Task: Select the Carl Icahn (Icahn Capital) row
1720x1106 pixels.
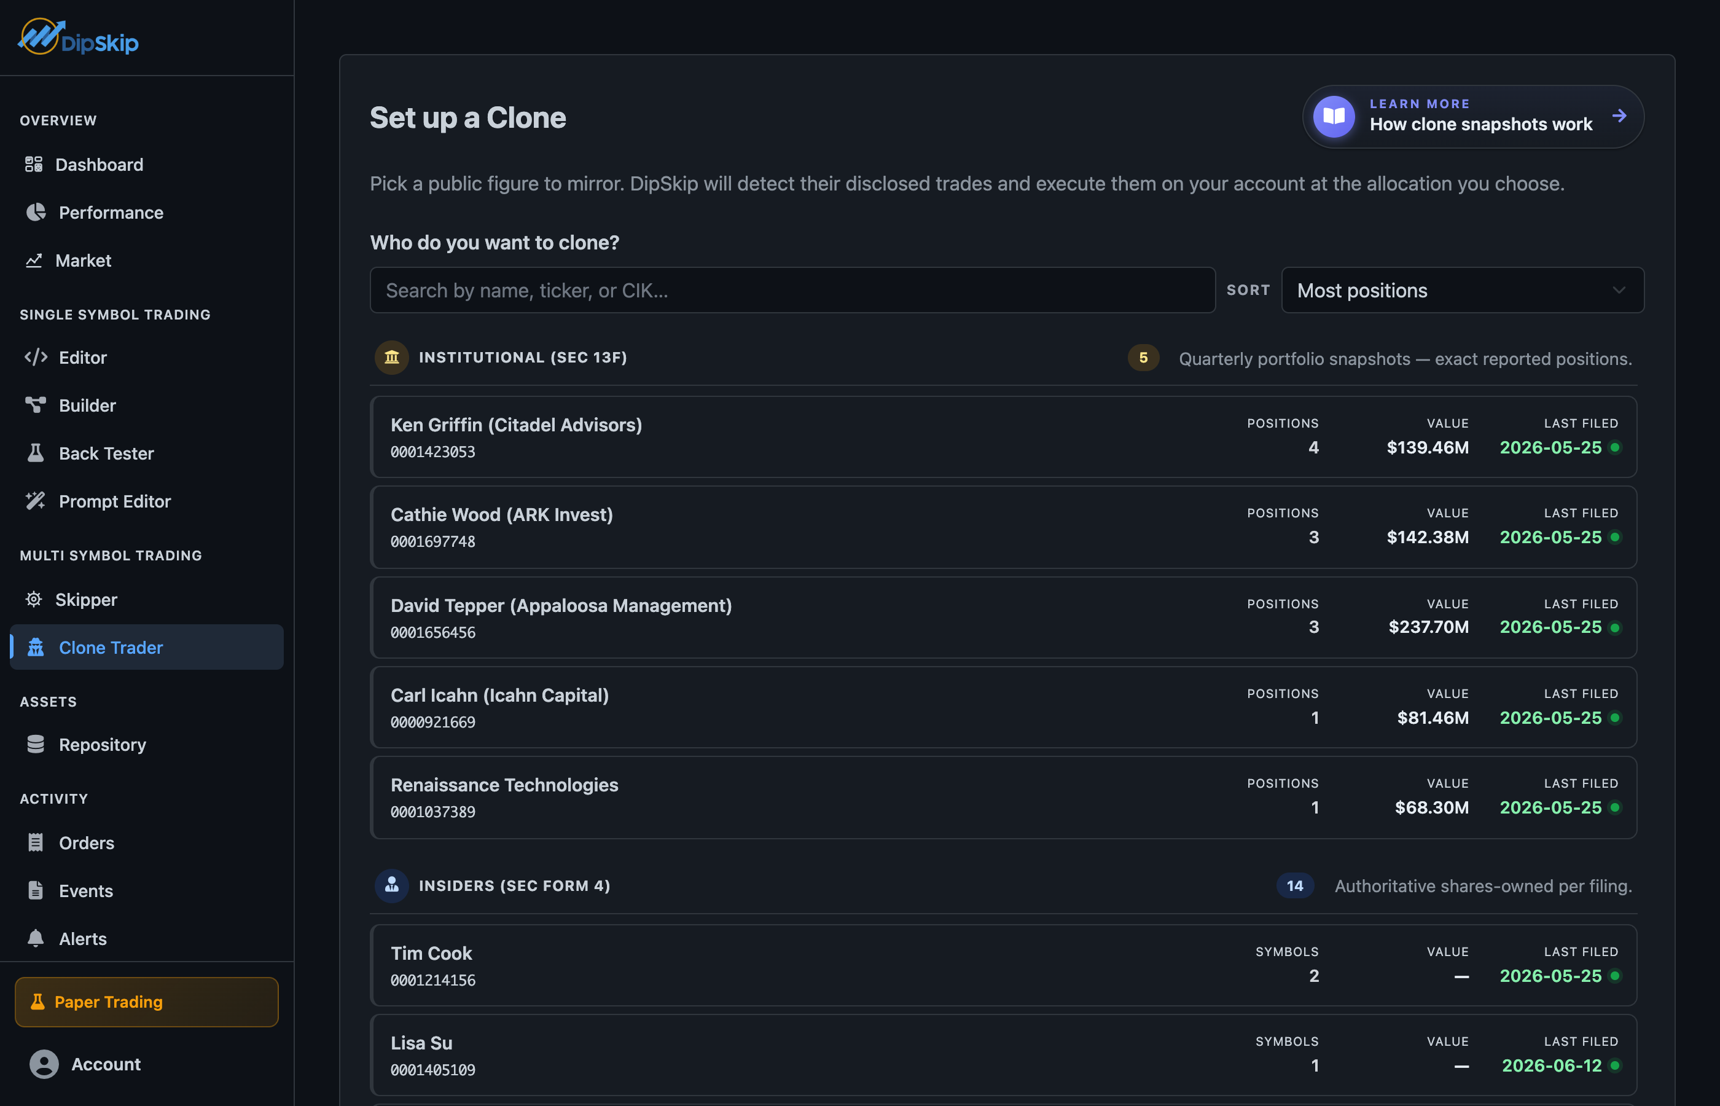Action: pyautogui.click(x=1003, y=707)
